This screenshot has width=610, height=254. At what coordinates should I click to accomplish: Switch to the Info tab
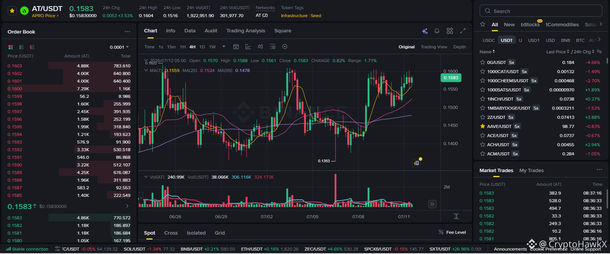[171, 31]
